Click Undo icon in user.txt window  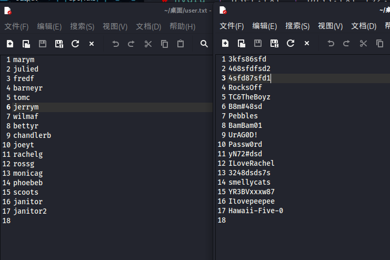115,44
